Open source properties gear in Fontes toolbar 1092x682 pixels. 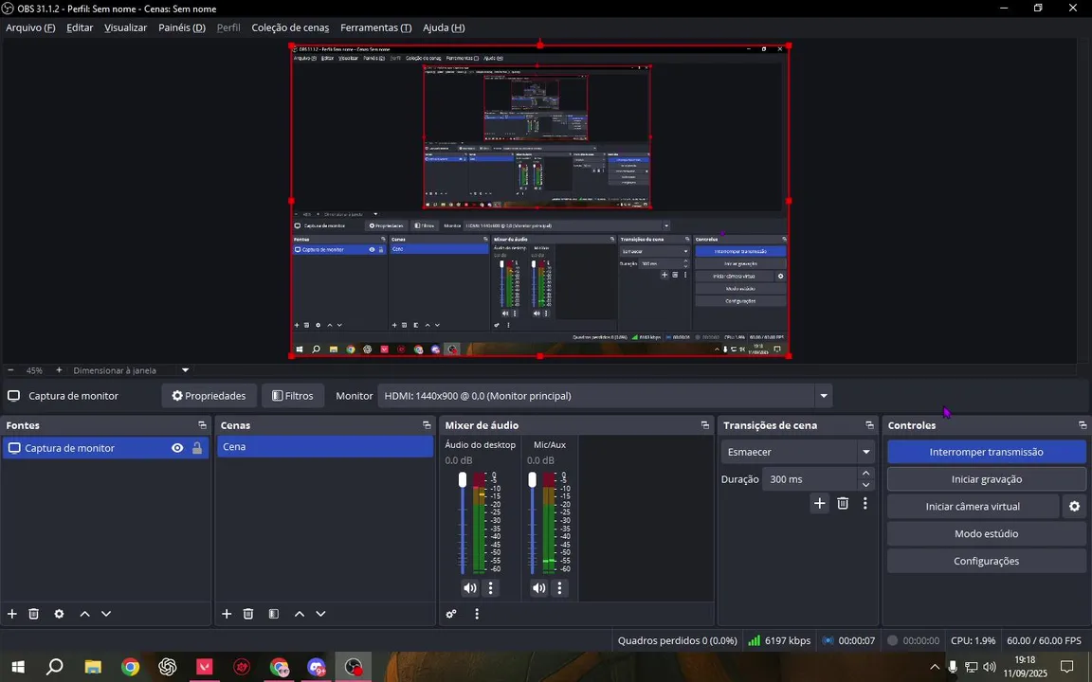point(59,614)
